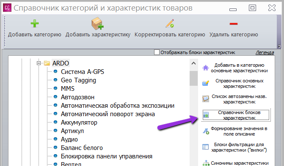Select MMS in the tree
The width and height of the screenshot is (284, 166).
(68, 89)
